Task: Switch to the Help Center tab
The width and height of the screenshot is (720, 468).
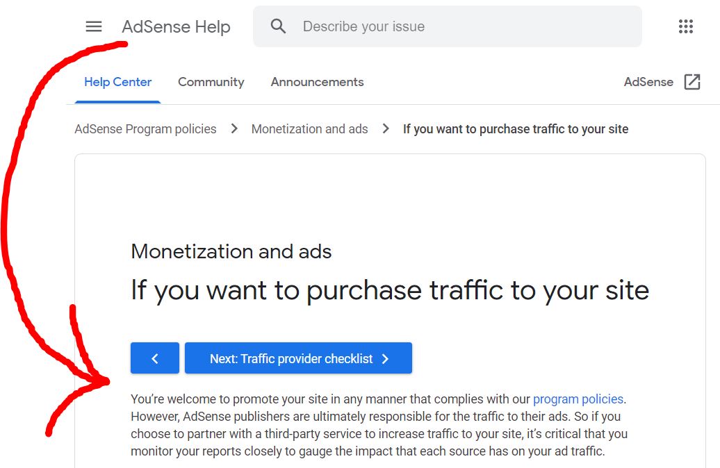Action: (x=117, y=82)
